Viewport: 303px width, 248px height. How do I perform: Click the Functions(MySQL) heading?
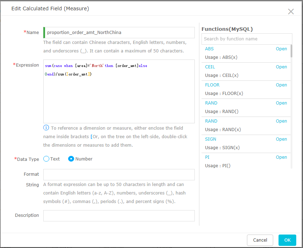tap(227, 29)
